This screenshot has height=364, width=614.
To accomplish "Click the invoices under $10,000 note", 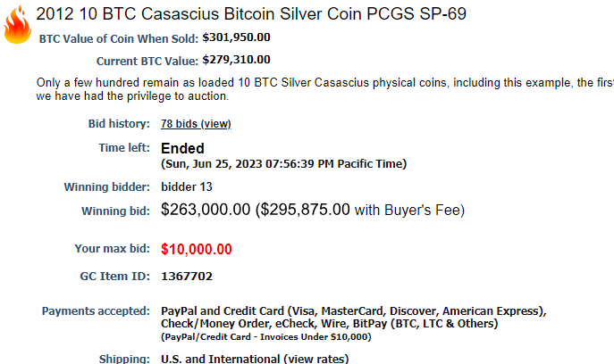I will click(x=265, y=337).
